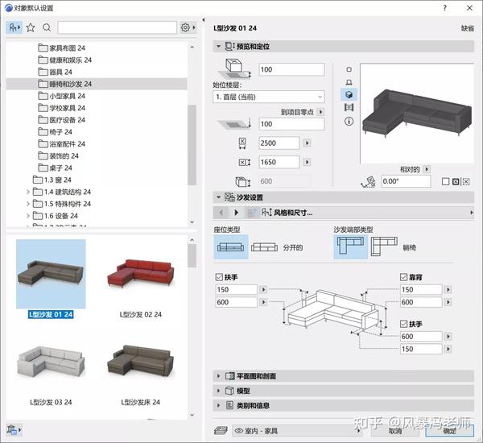Click the library search input field
This screenshot has height=443, width=483.
(117, 27)
